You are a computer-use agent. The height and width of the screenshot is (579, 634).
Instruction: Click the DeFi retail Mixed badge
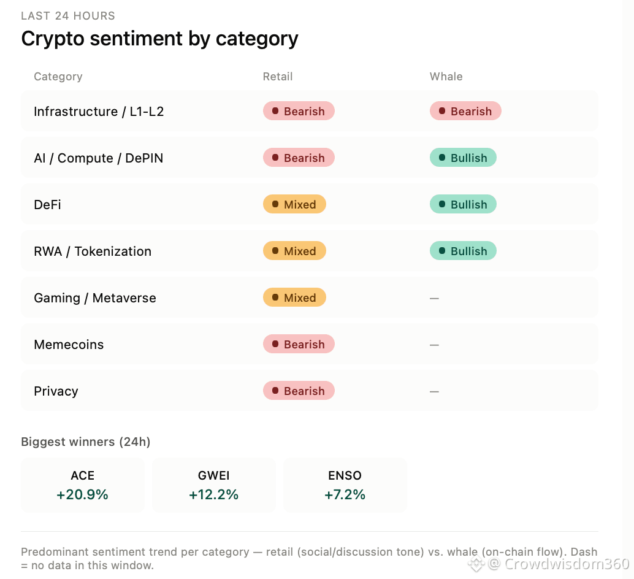[x=294, y=204]
